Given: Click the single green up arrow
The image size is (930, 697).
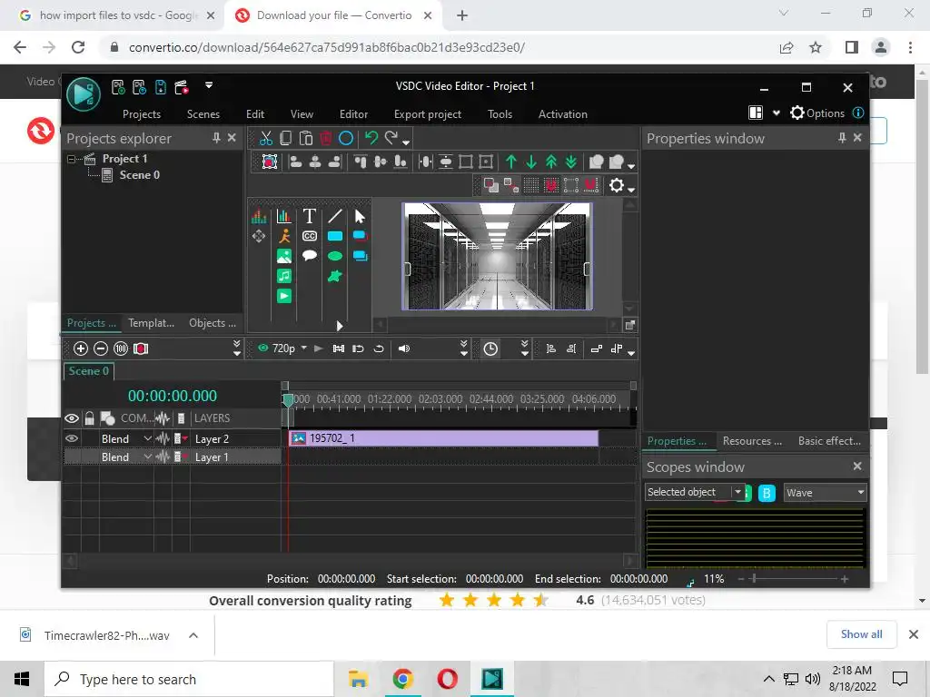Looking at the screenshot, I should click(511, 162).
